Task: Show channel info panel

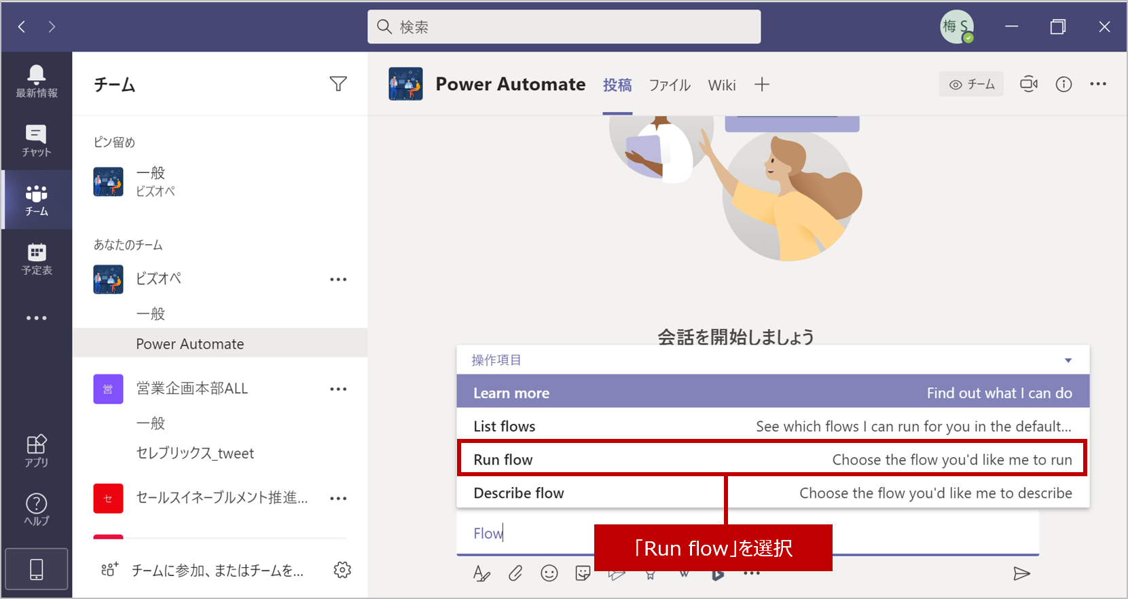Action: coord(1063,84)
